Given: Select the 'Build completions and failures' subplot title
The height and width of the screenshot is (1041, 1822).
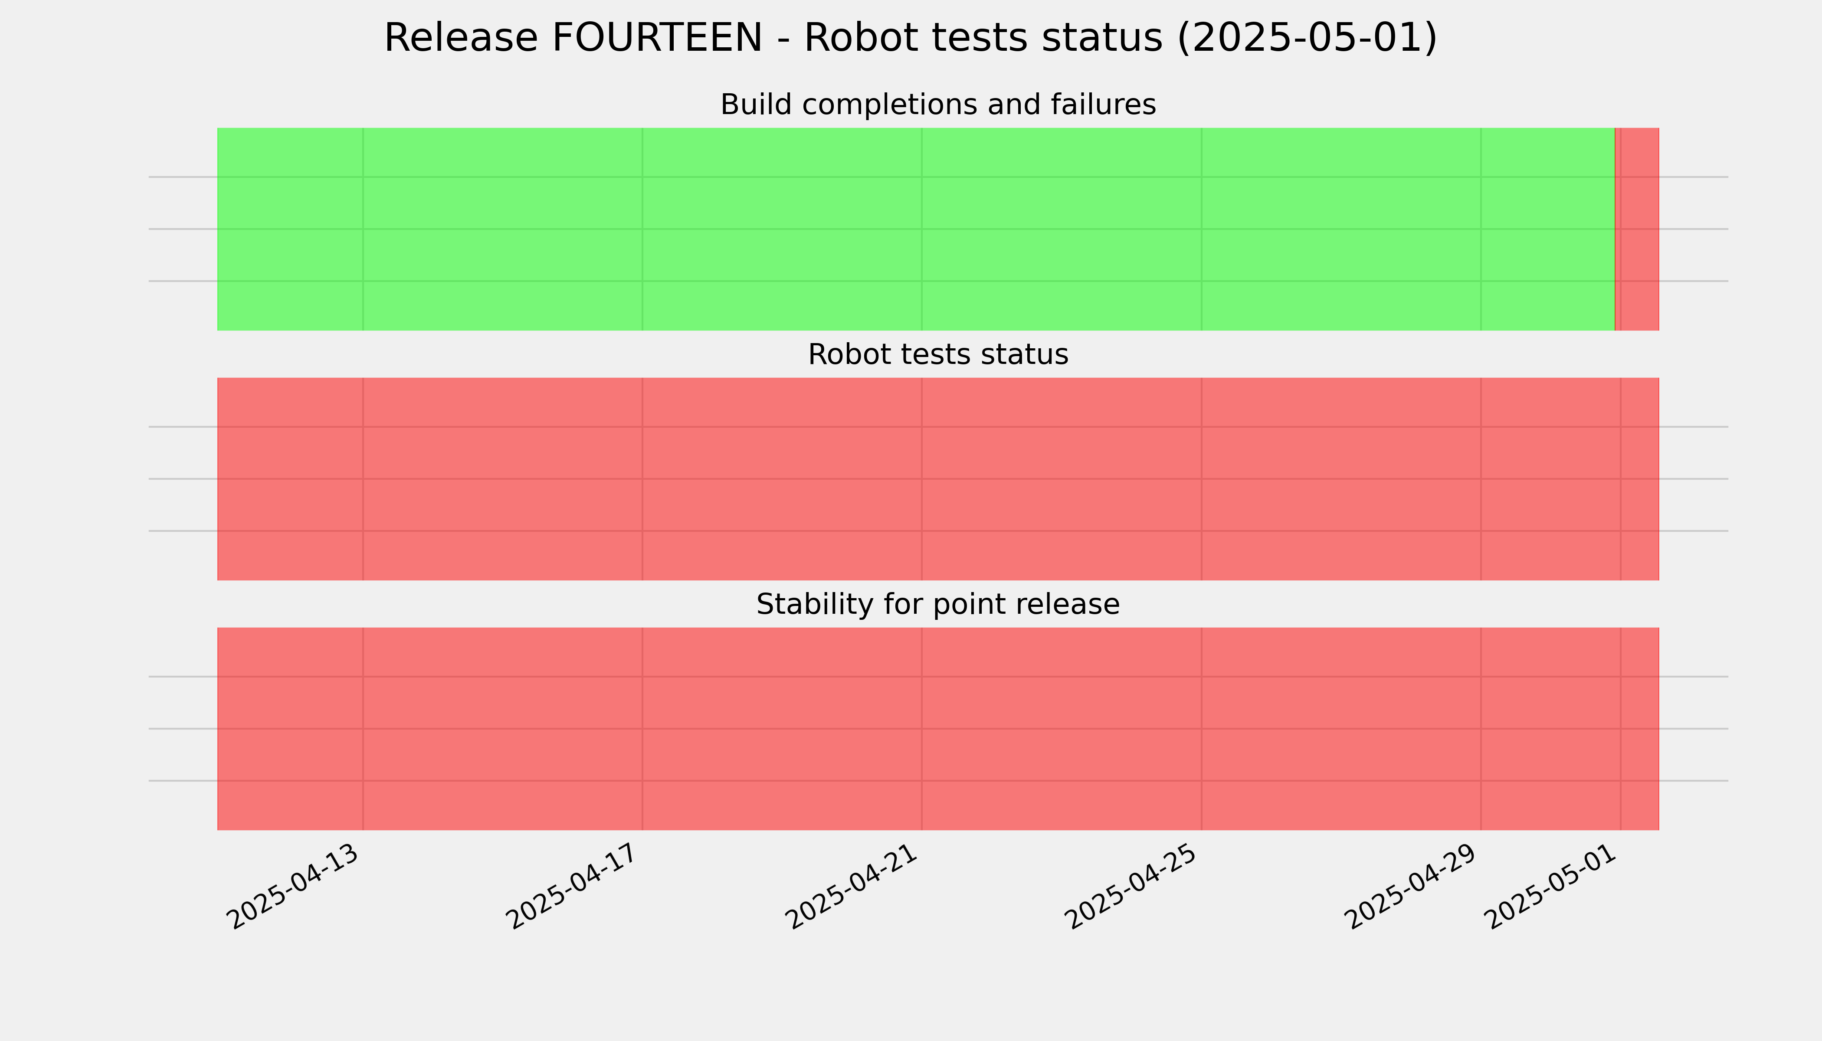Looking at the screenshot, I should click(937, 105).
